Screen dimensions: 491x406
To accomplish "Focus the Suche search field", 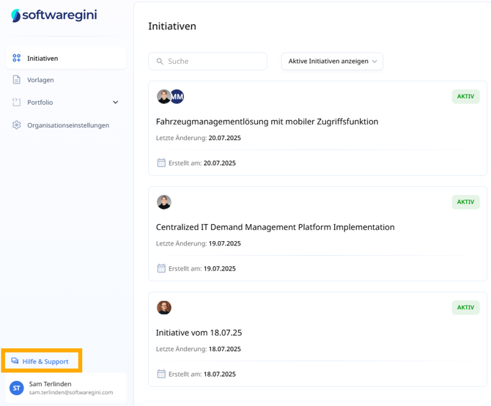I will click(x=214, y=62).
